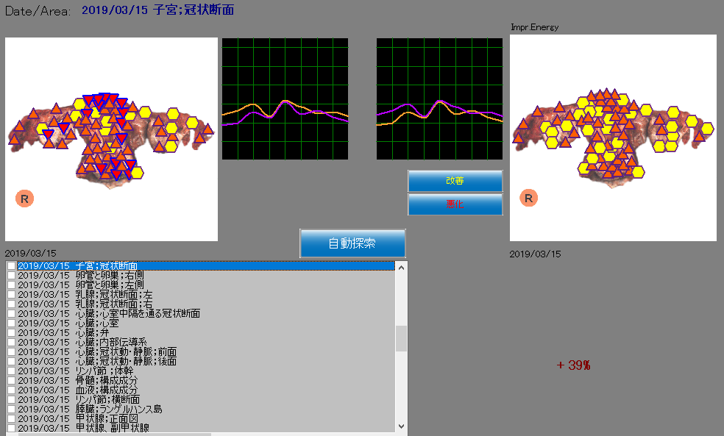Image resolution: width=724 pixels, height=436 pixels.
Task: Select the 骨髄;構成成分 list entry
Action: tap(106, 380)
